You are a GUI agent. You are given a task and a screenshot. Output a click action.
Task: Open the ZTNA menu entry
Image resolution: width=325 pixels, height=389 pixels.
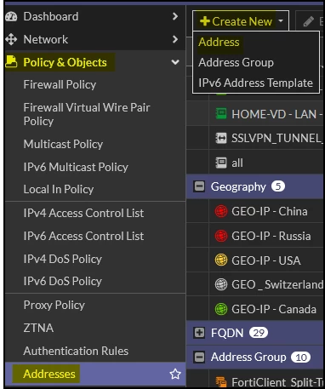[x=38, y=328]
